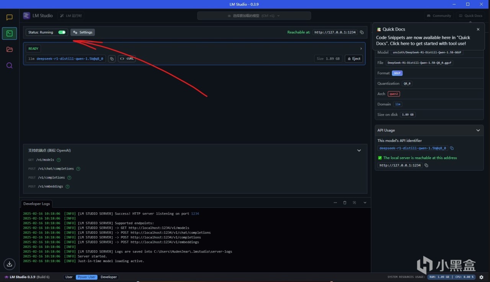The image size is (490, 282).
Task: Show help for POST /v1/completions endpoint
Action: click(x=69, y=178)
